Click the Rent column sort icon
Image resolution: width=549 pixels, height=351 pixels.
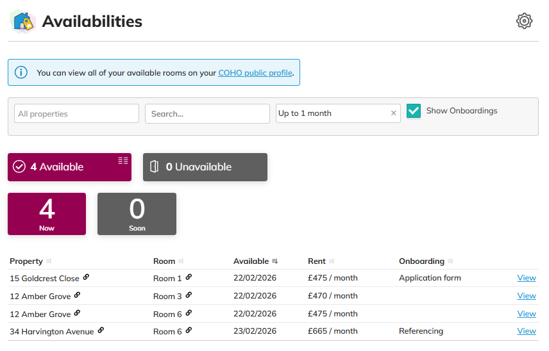[x=332, y=261]
